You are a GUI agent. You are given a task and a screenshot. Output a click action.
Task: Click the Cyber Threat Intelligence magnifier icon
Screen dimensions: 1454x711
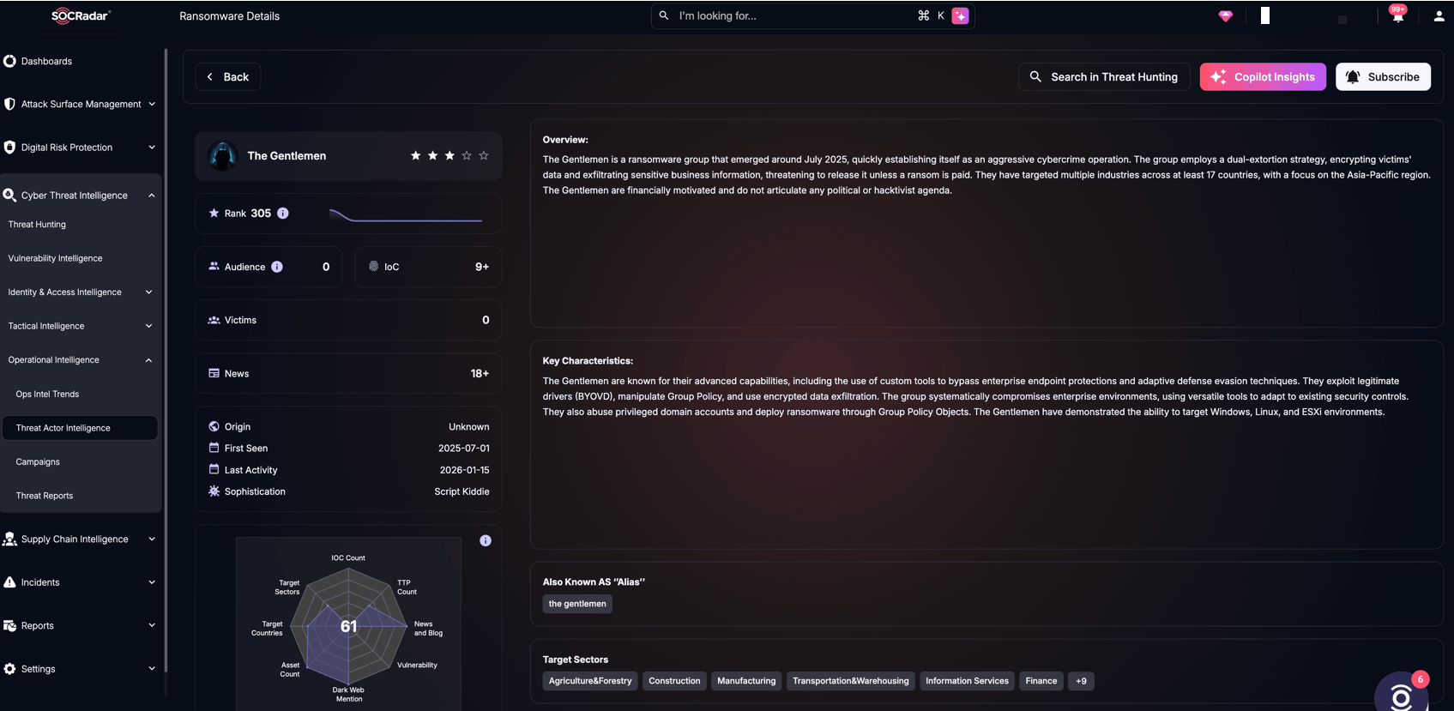(x=9, y=196)
